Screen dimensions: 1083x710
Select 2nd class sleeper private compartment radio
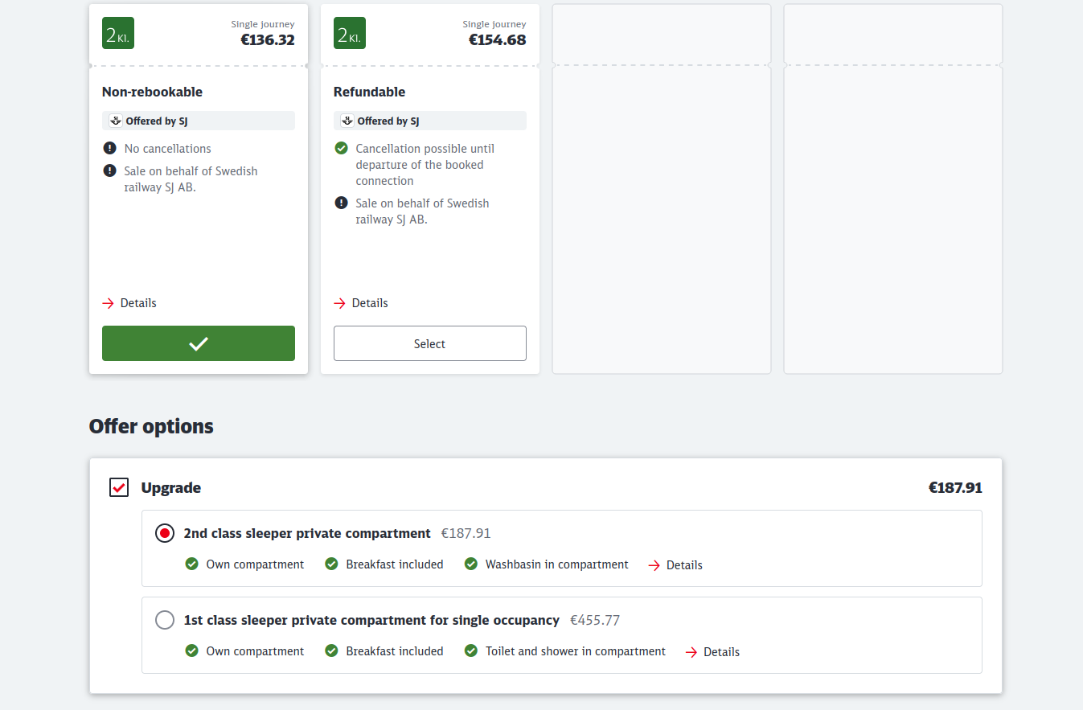coord(165,533)
